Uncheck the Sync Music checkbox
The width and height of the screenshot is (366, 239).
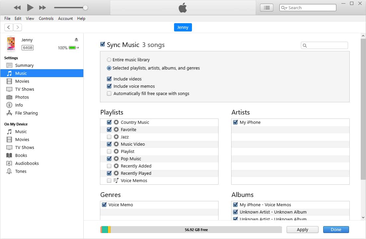pyautogui.click(x=103, y=44)
